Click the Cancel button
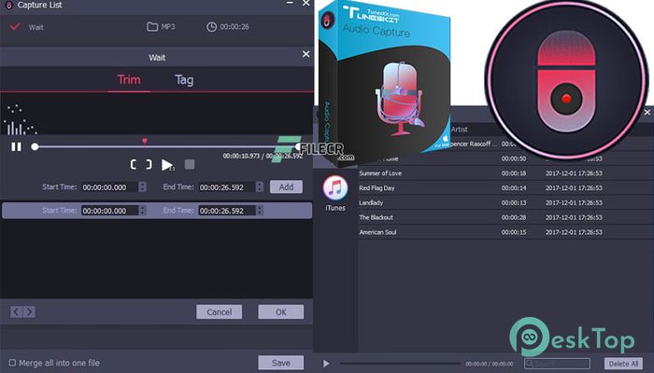The height and width of the screenshot is (373, 654). click(x=219, y=311)
